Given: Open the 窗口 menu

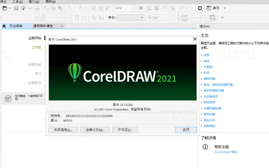Looking at the screenshot, I should 34,2.
